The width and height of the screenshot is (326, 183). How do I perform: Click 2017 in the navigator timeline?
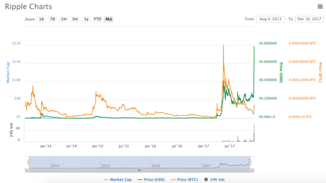click(207, 165)
